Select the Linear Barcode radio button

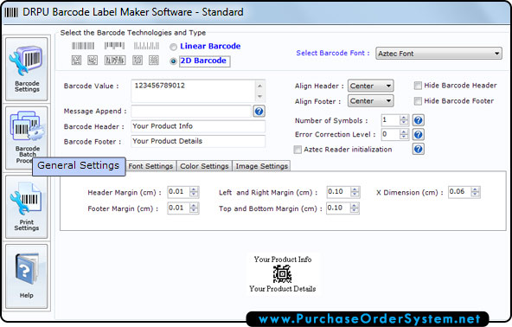pyautogui.click(x=173, y=47)
